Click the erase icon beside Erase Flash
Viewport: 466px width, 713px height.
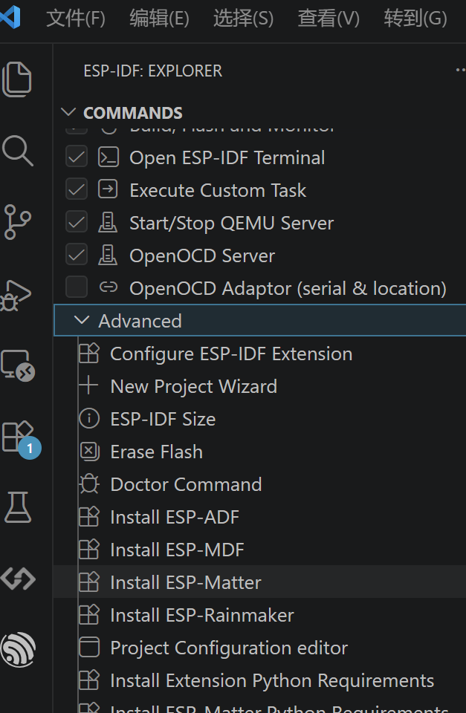click(89, 451)
